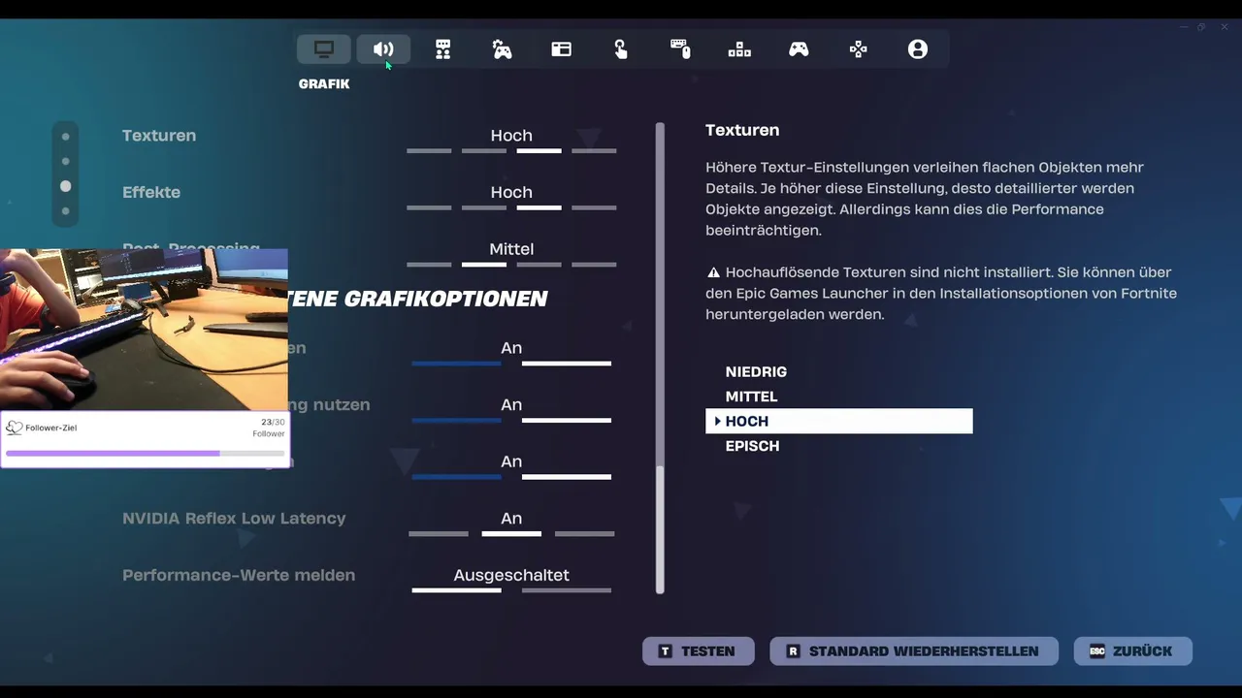This screenshot has height=698, width=1242.
Task: Click the Ausgeschaltet value text
Action: [511, 575]
